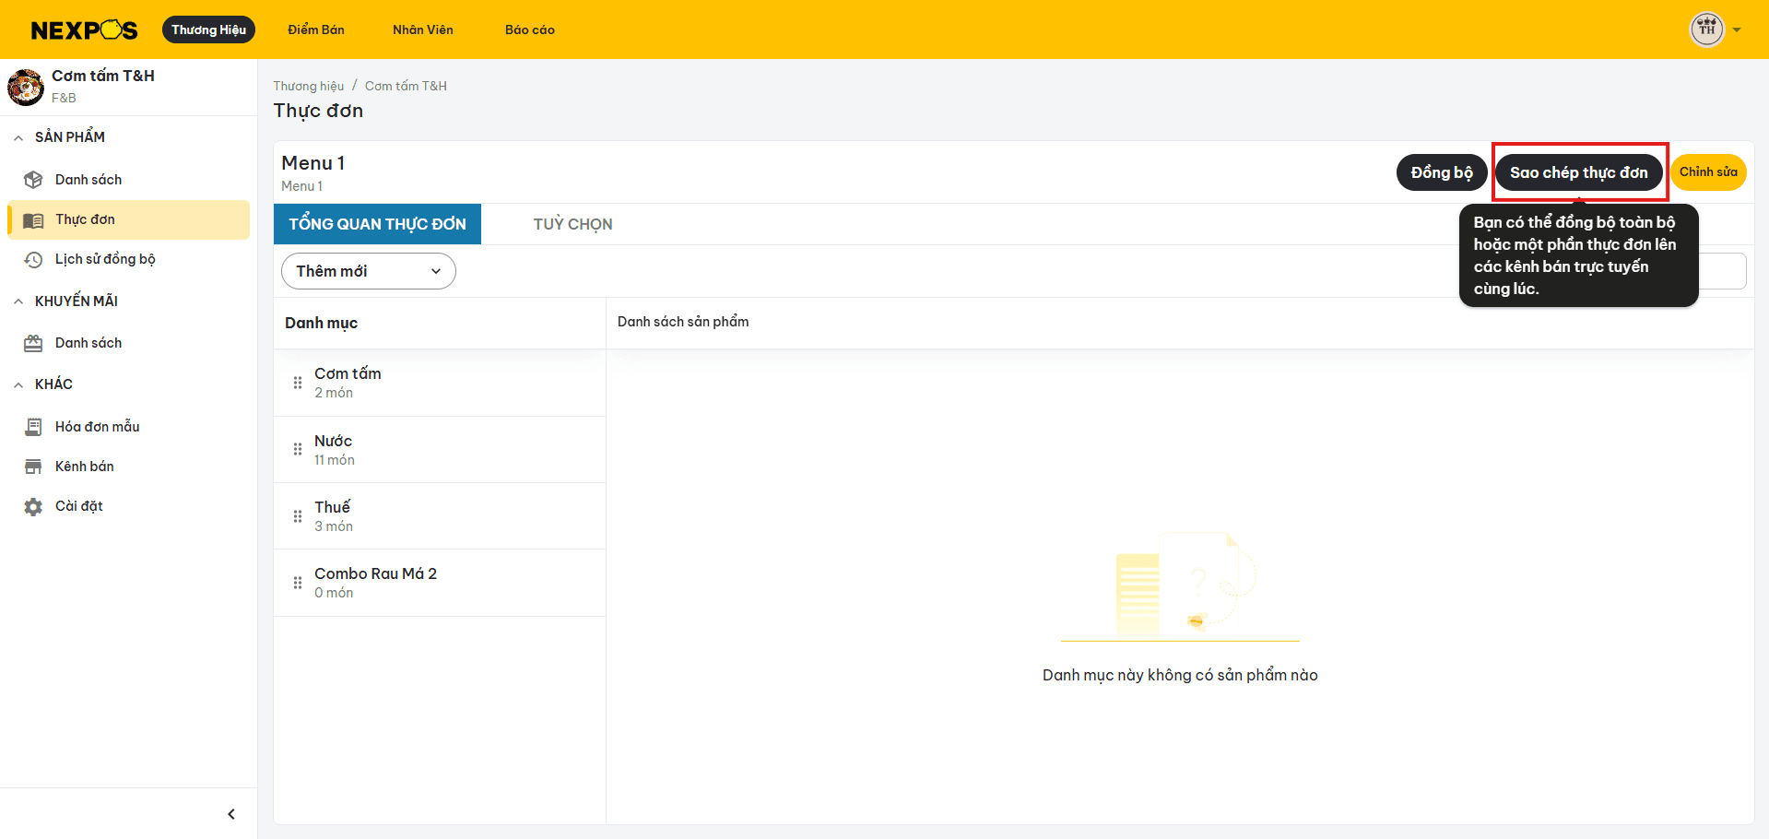Image resolution: width=1769 pixels, height=839 pixels.
Task: Click the Kênh bán store icon
Action: pos(33,467)
